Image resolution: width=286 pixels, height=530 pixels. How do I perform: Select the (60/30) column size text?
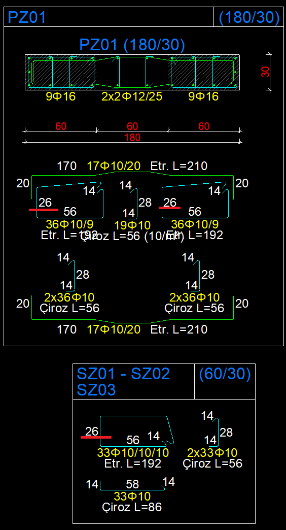click(x=225, y=374)
